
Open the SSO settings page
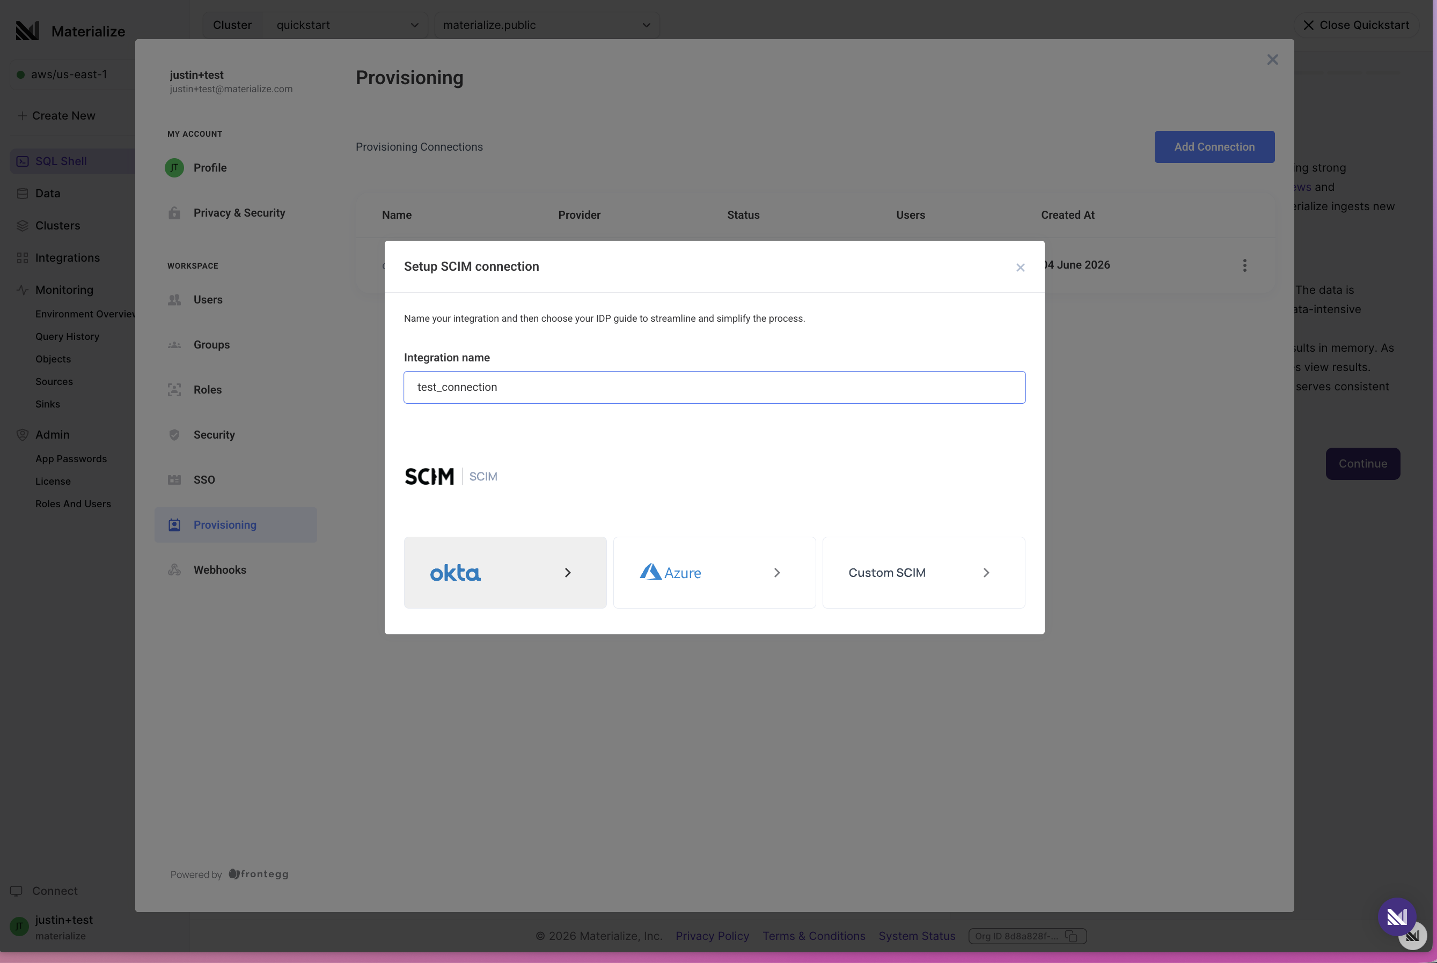pos(236,480)
